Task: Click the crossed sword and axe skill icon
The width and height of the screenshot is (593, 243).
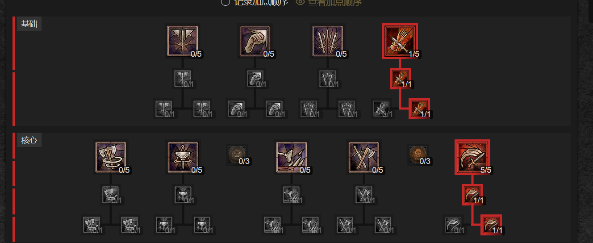Action: pos(364,157)
